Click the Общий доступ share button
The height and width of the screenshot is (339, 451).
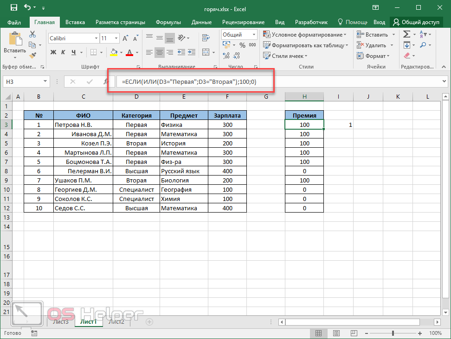pos(415,22)
